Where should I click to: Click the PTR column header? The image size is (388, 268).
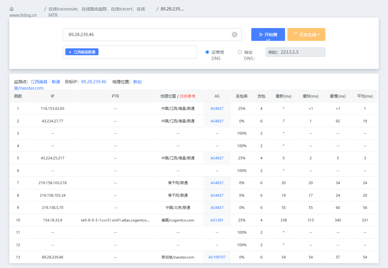point(116,96)
